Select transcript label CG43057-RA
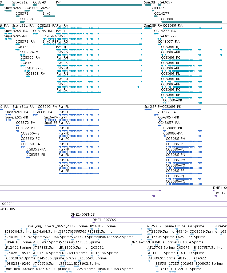 pos(169,41)
